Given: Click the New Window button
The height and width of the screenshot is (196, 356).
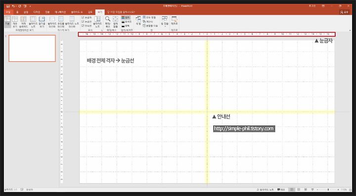Looking at the screenshot, I should [138, 21].
